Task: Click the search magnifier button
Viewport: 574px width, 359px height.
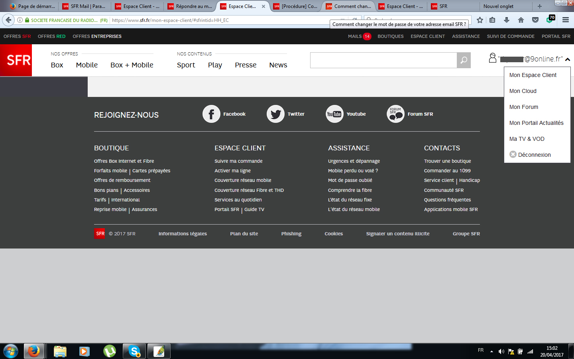Action: pyautogui.click(x=464, y=60)
